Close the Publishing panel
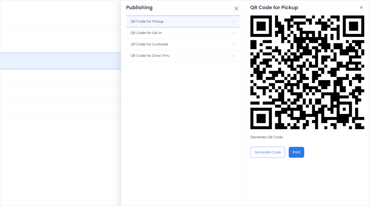369x206 pixels. [236, 9]
